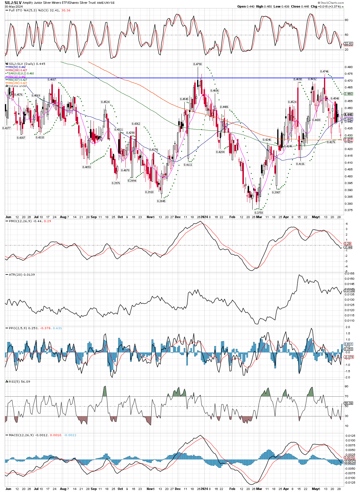Click the 0.4204 low price annotation

(220, 152)
